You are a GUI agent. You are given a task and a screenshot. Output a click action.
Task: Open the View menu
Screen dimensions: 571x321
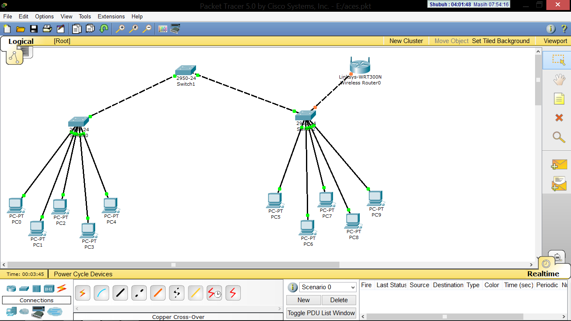point(66,16)
